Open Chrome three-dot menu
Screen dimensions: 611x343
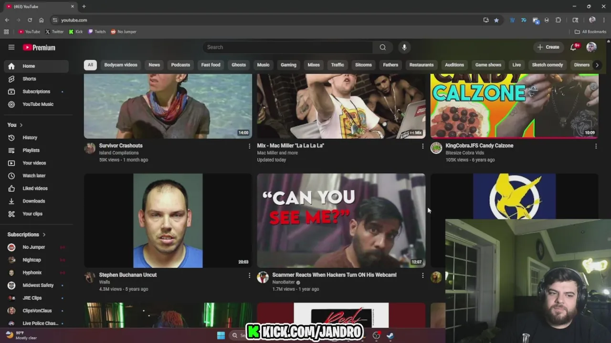(x=603, y=20)
